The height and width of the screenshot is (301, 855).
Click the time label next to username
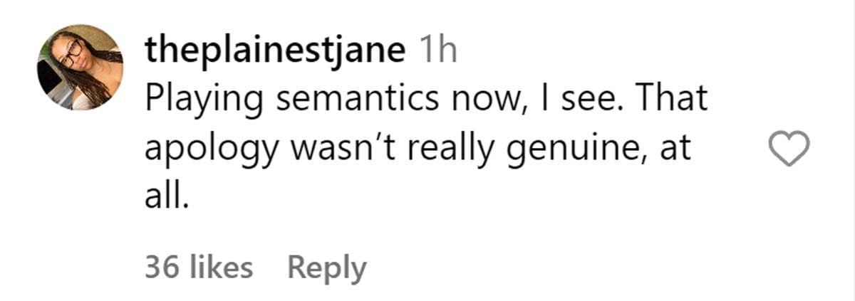point(437,53)
